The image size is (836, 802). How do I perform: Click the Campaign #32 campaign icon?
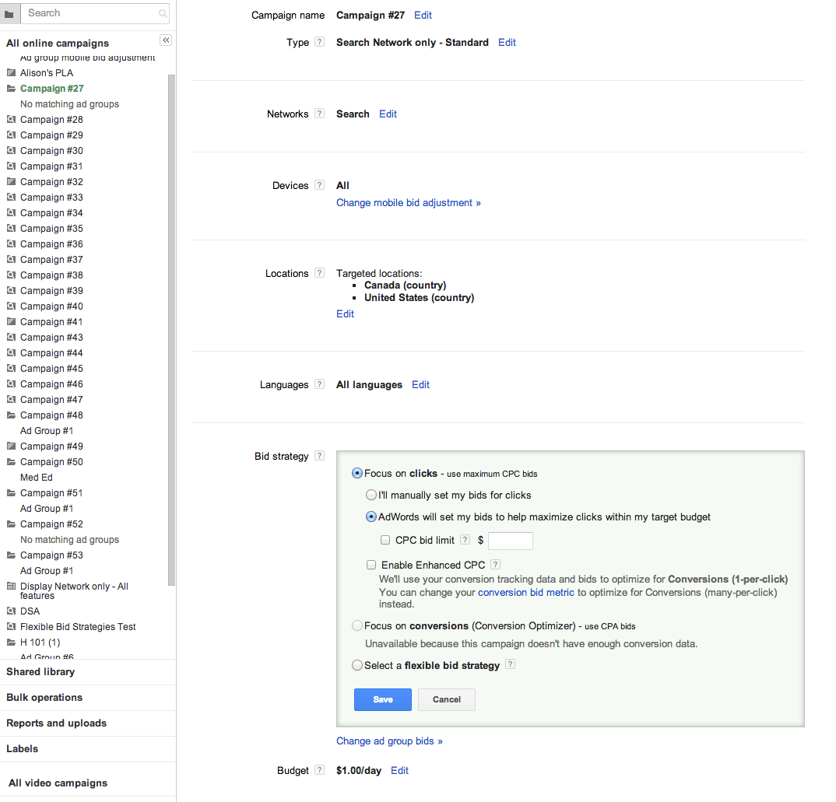[x=11, y=182]
